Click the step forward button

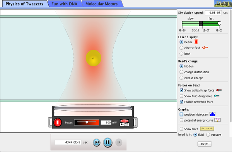(x=119, y=142)
